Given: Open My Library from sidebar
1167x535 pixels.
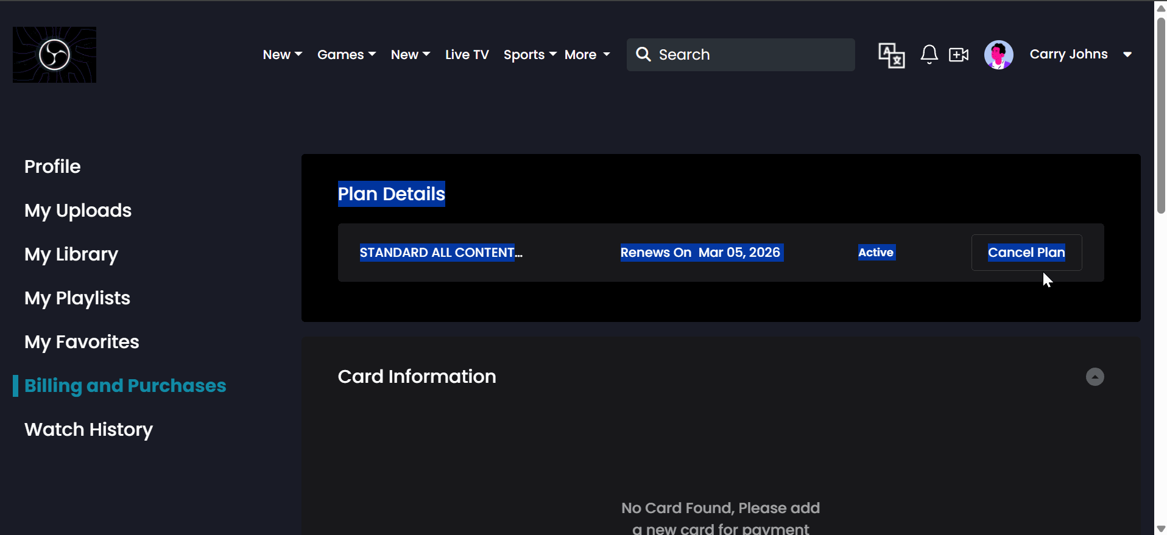Looking at the screenshot, I should [x=71, y=254].
